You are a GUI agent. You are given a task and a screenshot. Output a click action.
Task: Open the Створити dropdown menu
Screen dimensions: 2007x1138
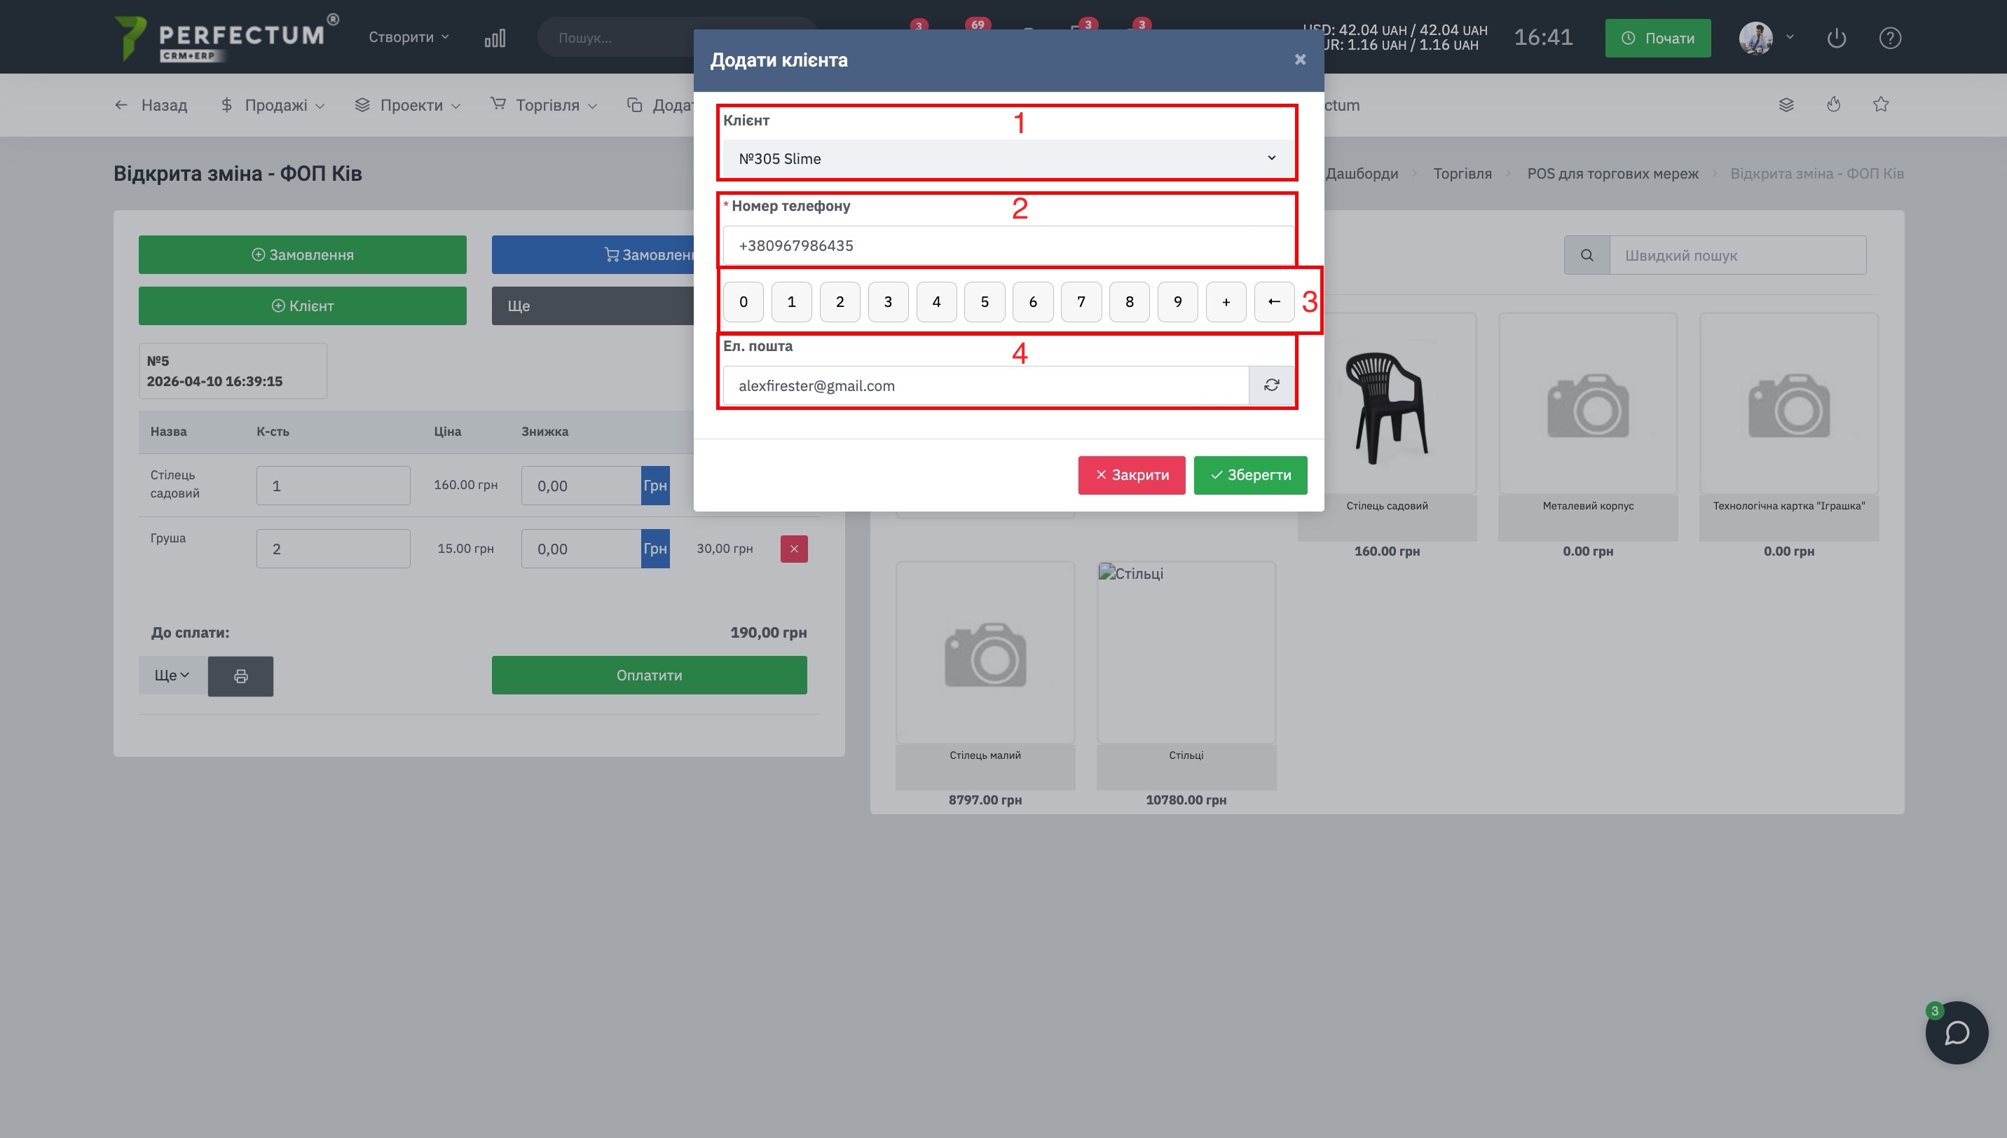409,38
